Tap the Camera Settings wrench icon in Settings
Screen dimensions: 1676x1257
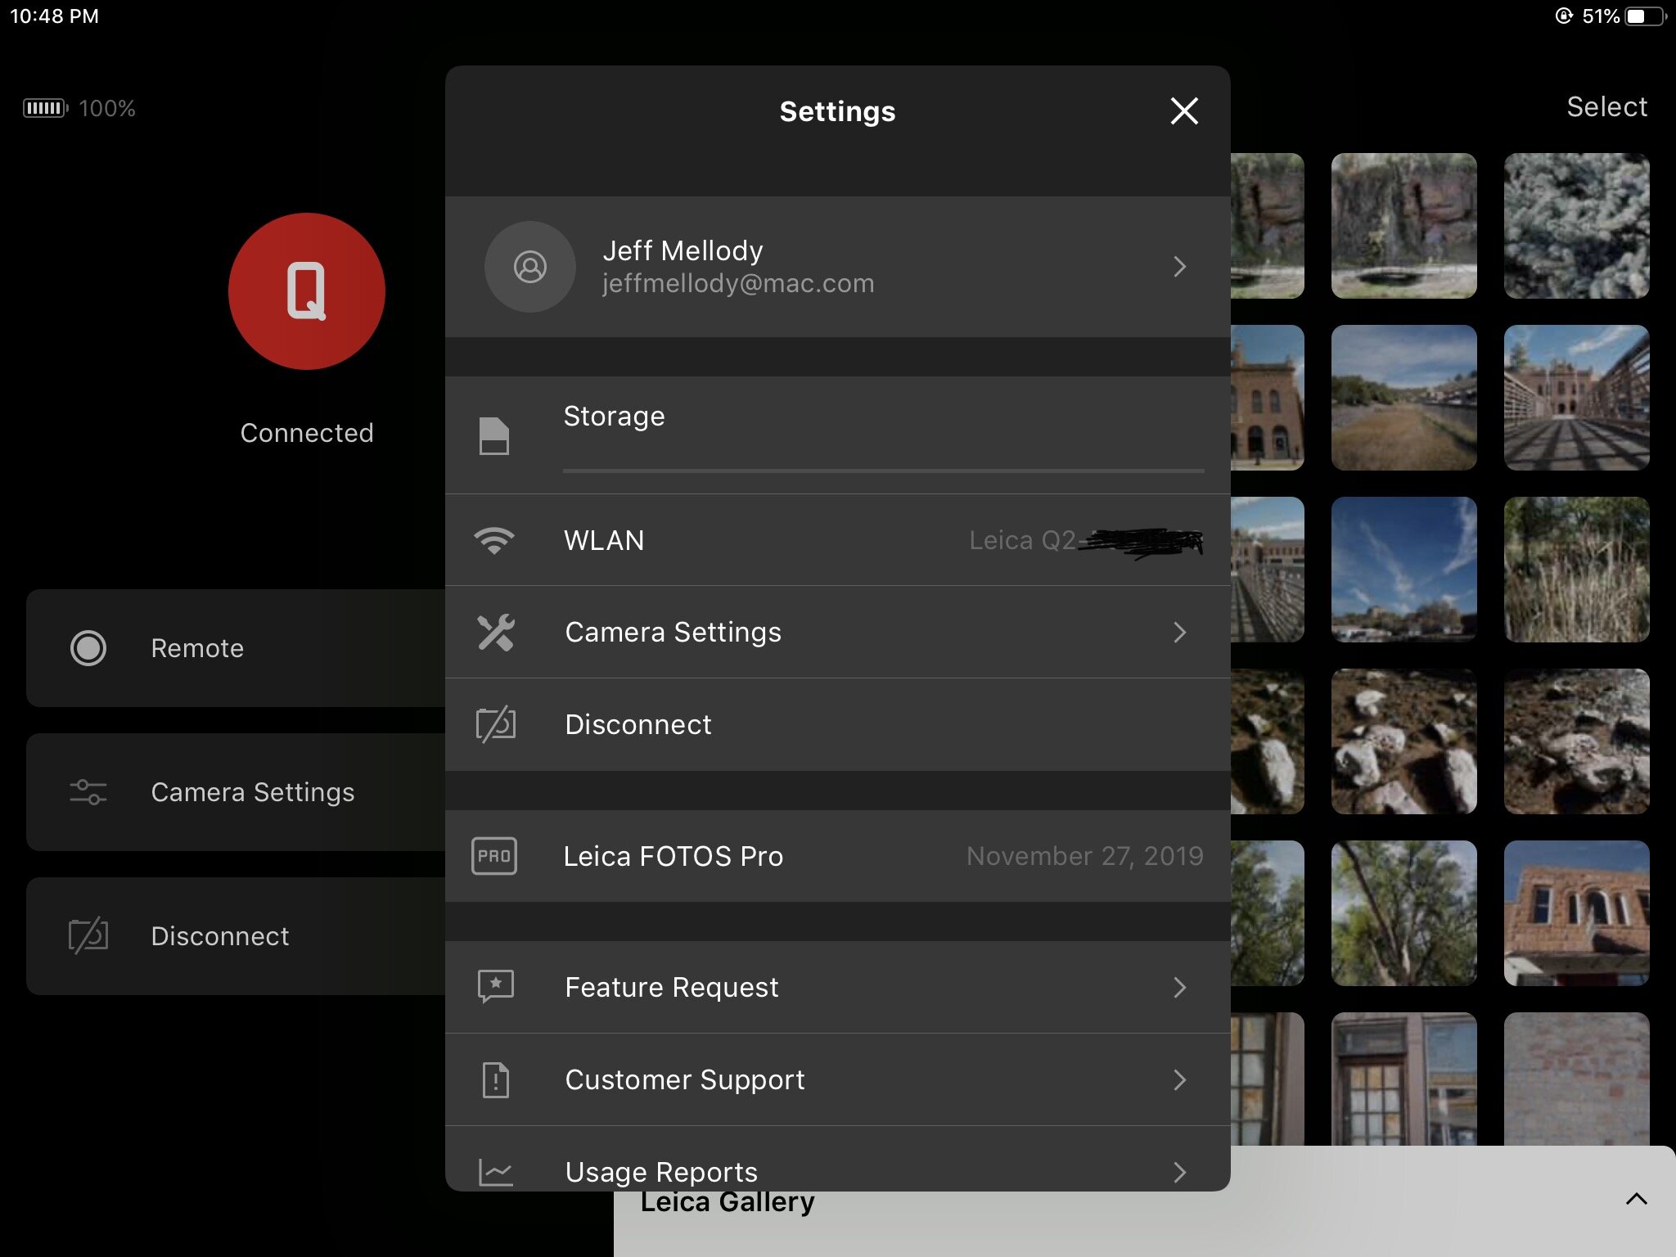coord(495,633)
